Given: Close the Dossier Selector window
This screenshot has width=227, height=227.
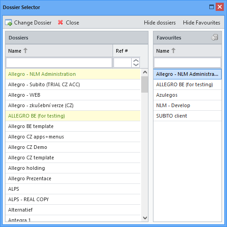Looking at the screenshot, I should [220, 7].
